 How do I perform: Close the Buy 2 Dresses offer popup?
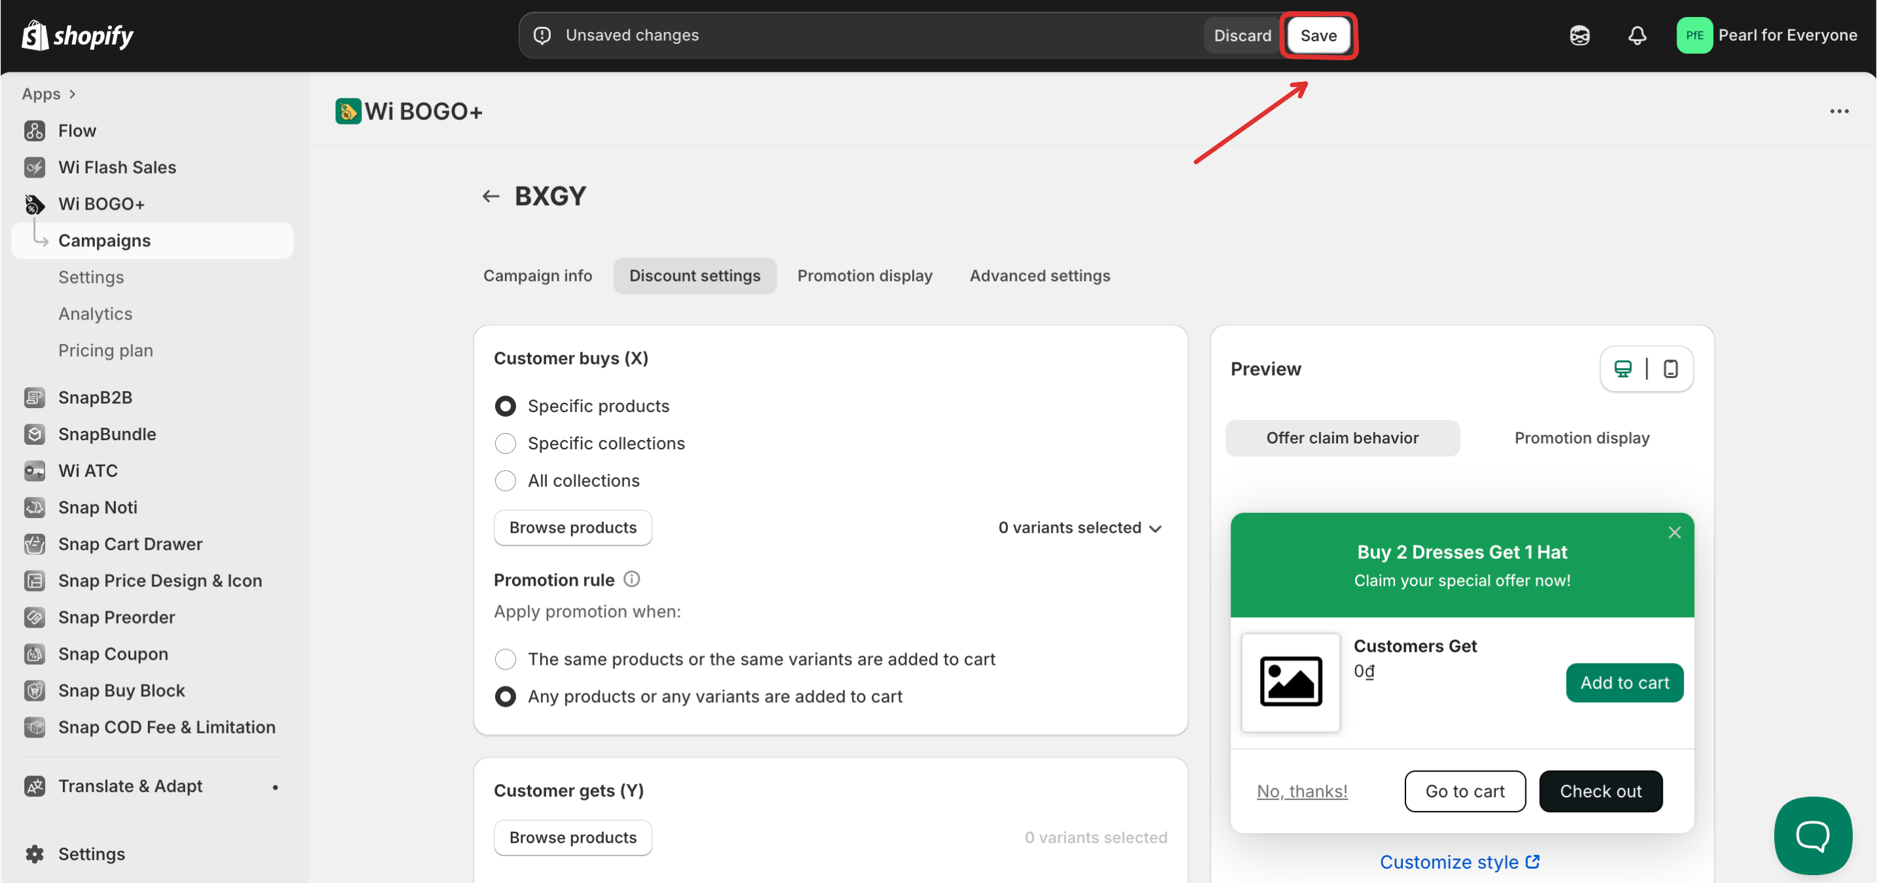tap(1675, 533)
